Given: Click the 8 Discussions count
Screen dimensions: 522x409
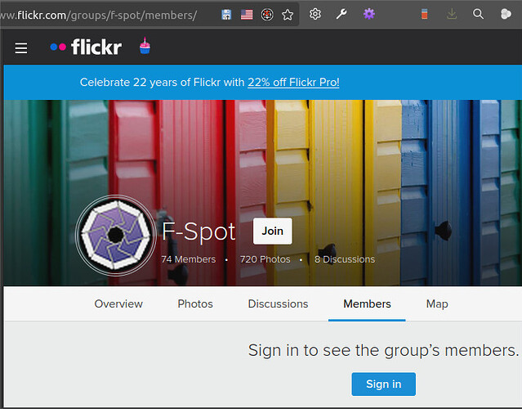Looking at the screenshot, I should [345, 259].
